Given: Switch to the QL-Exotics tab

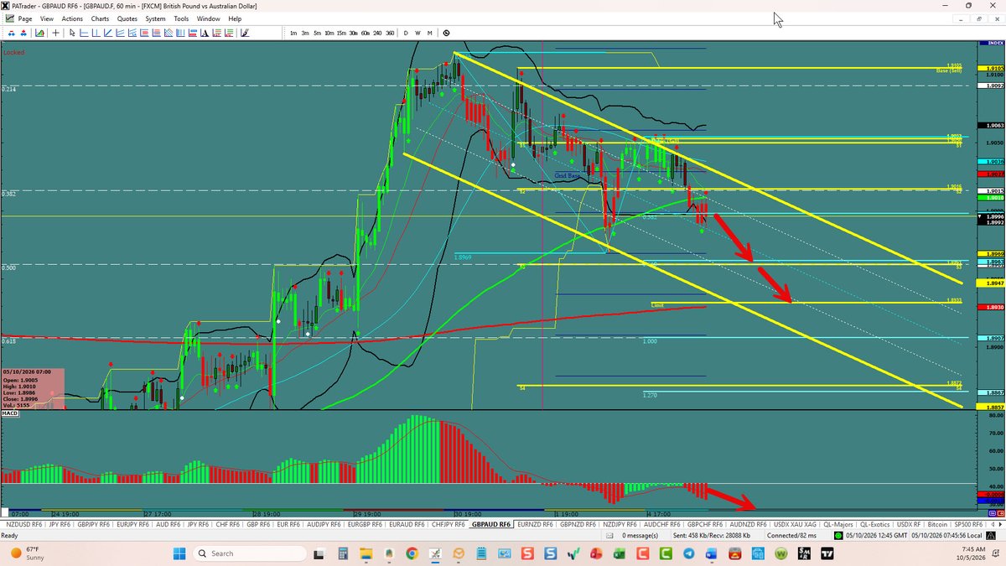Looking at the screenshot, I should click(x=877, y=524).
